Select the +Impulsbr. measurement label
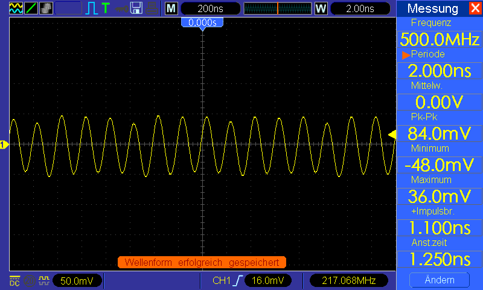Screen dimensions: 483x290 (433, 211)
